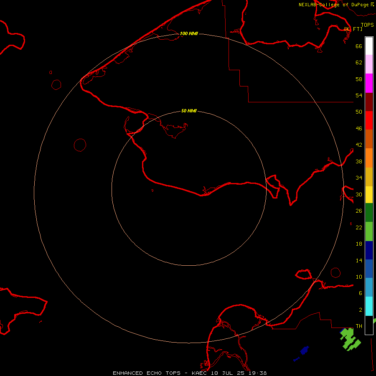This screenshot has height=376, width=376.
Task: Click the "14" legend value
Action: pos(359,260)
